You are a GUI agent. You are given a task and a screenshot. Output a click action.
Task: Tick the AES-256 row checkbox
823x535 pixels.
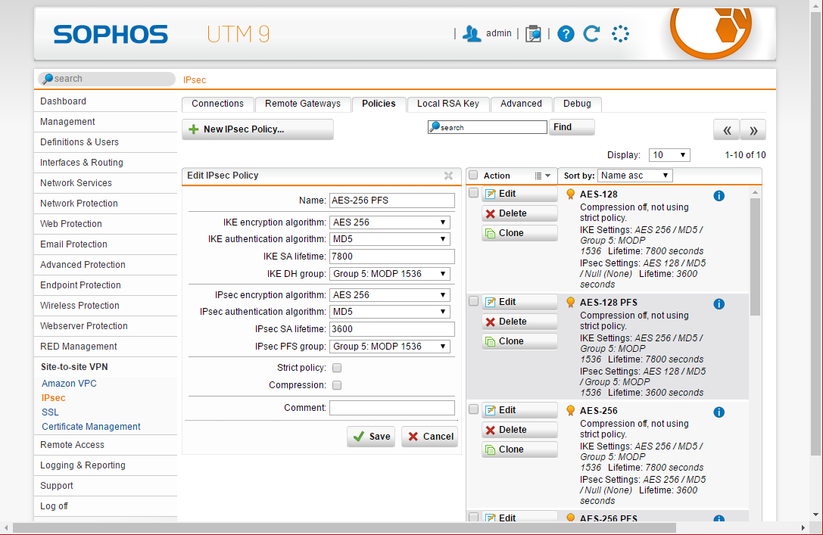click(473, 409)
